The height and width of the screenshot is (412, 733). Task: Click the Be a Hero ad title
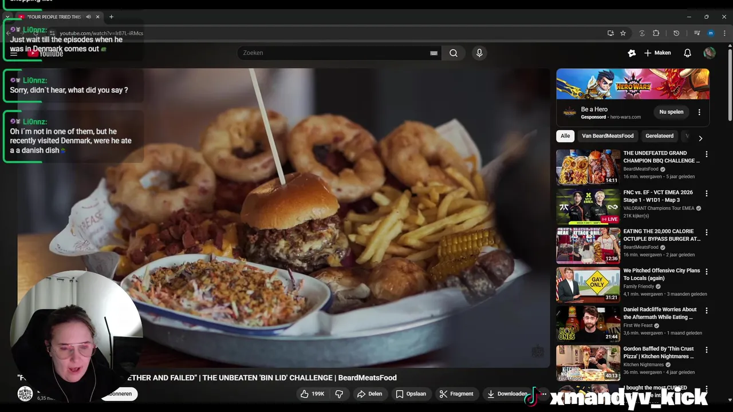pos(594,109)
